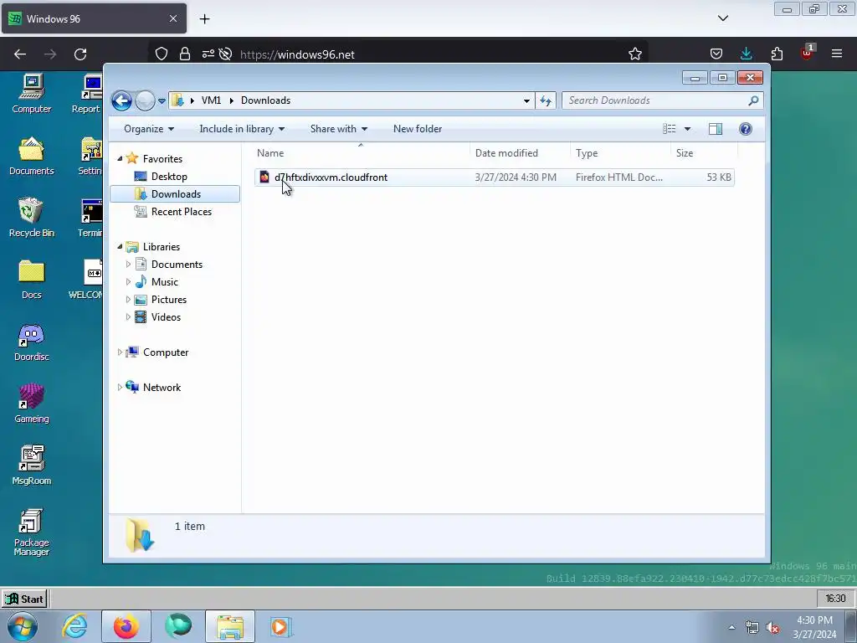The image size is (857, 643).
Task: Open a new Firefox tab
Action: (204, 19)
